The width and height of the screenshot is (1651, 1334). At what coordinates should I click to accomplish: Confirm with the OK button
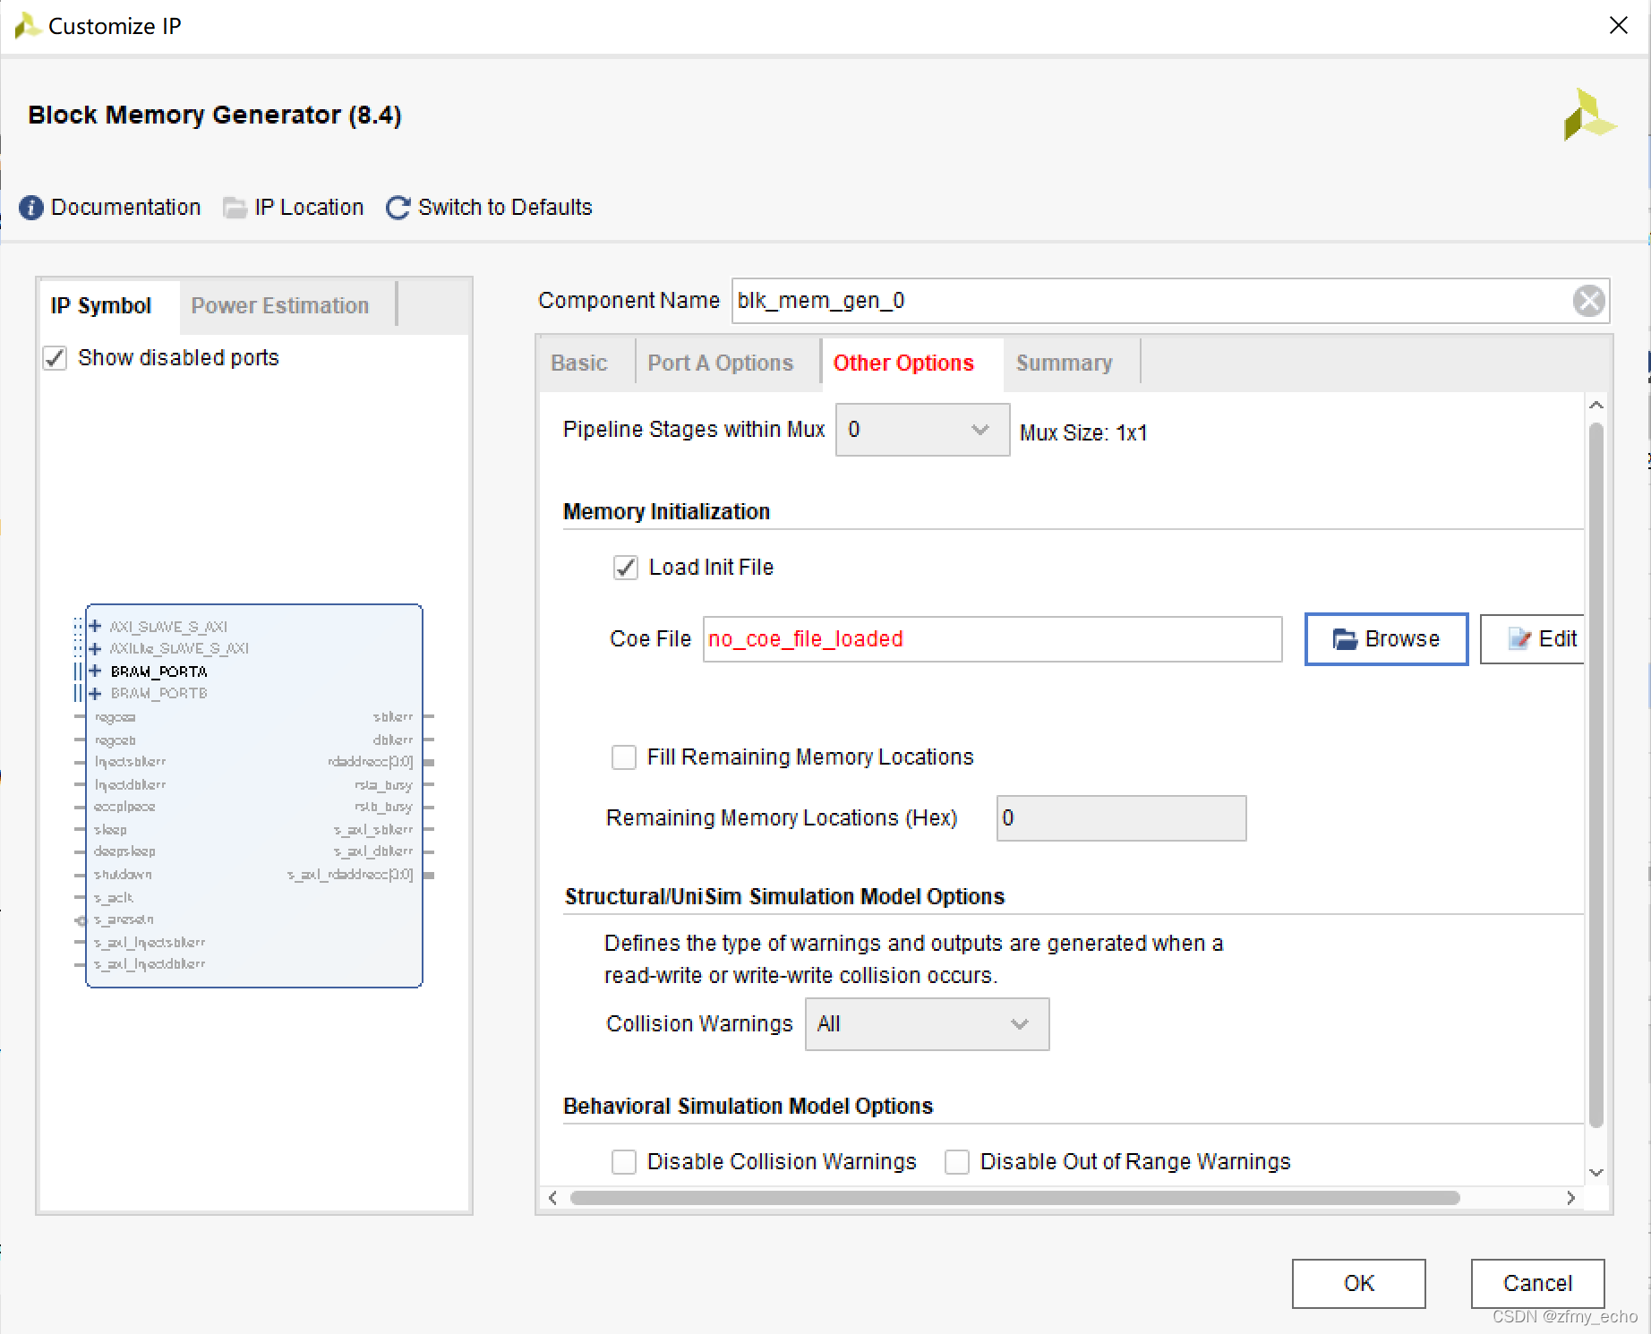[1359, 1284]
